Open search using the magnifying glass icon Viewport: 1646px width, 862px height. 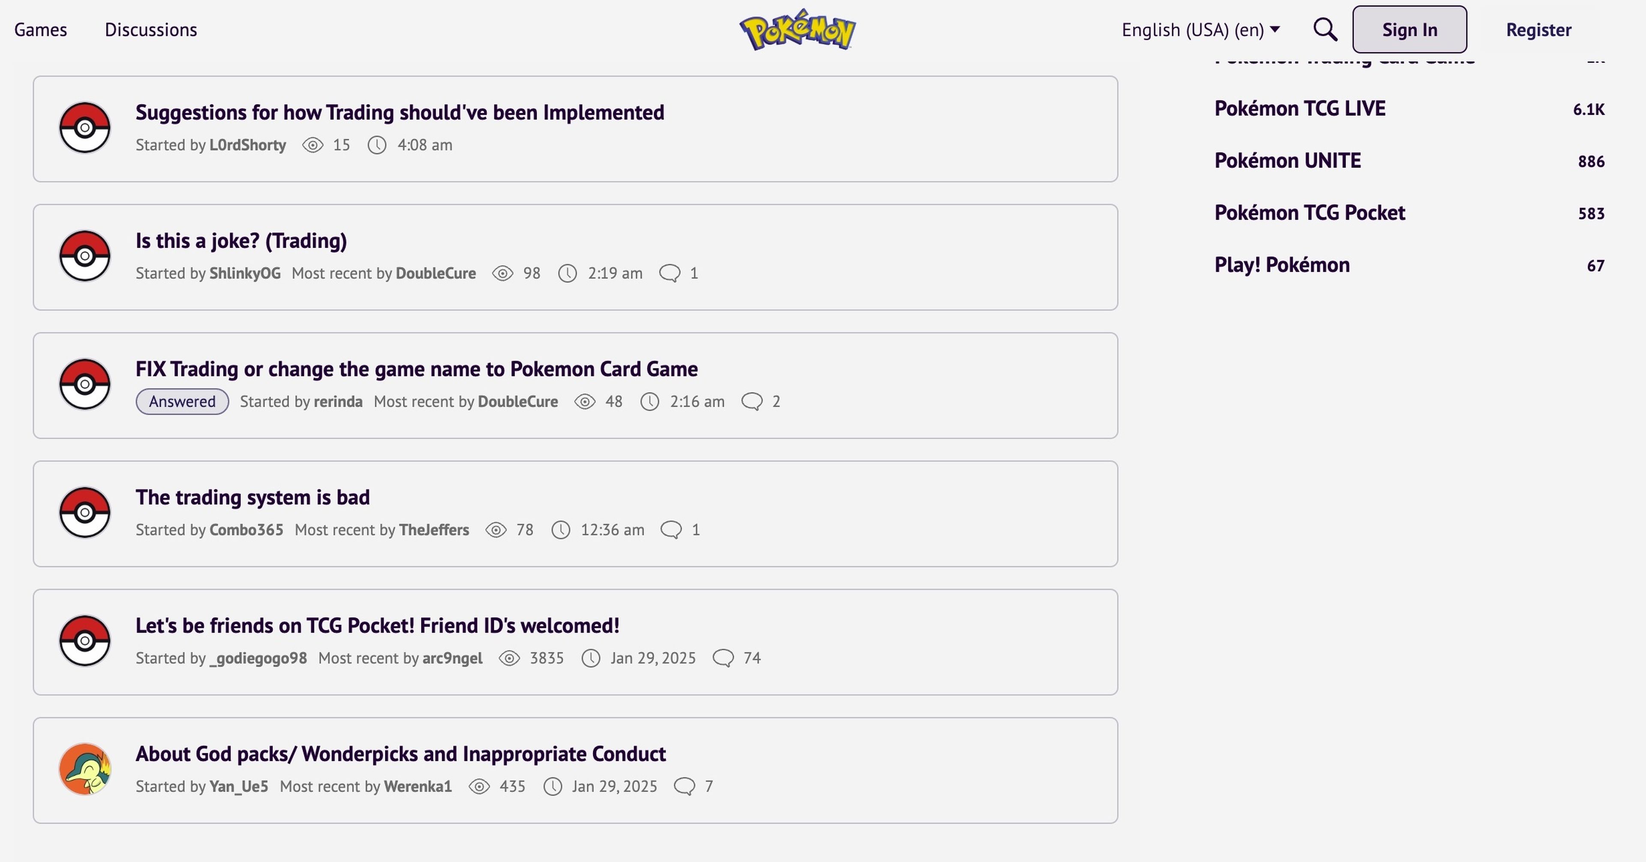[1325, 29]
